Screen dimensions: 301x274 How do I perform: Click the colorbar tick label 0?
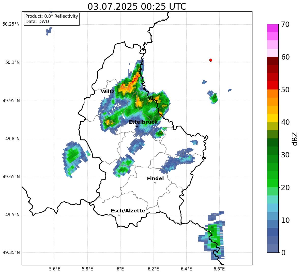pos(283,253)
